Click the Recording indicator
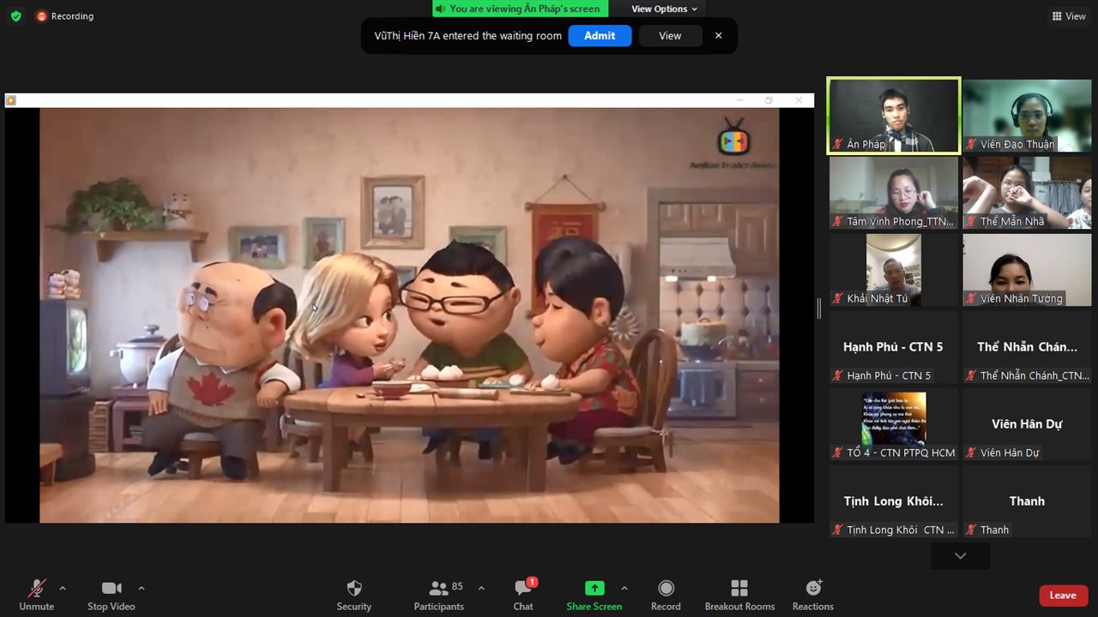Screen dimensions: 1098x617 pos(65,16)
